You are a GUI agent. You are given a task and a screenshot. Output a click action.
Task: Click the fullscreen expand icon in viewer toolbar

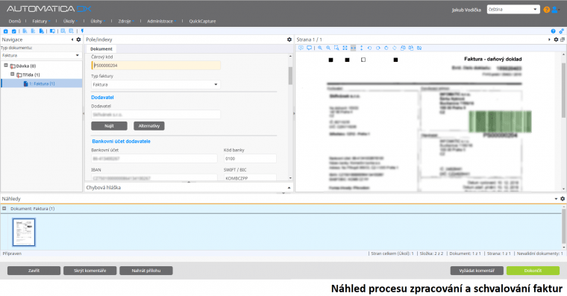[345, 48]
